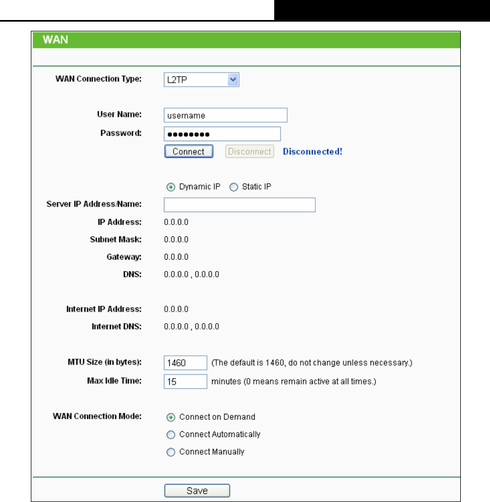The image size is (490, 502).
Task: Click the WAN header title
Action: [x=55, y=39]
